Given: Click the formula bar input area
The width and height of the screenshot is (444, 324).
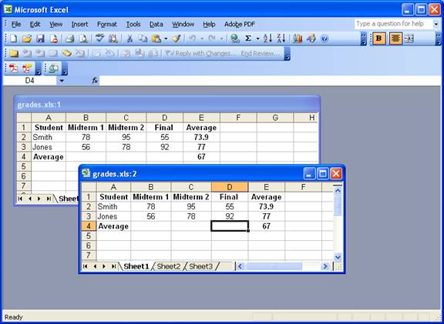Looking at the screenshot, I should pyautogui.click(x=271, y=81).
